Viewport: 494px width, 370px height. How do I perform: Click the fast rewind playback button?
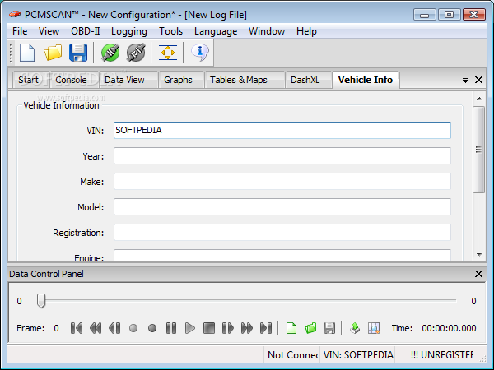[x=96, y=328]
